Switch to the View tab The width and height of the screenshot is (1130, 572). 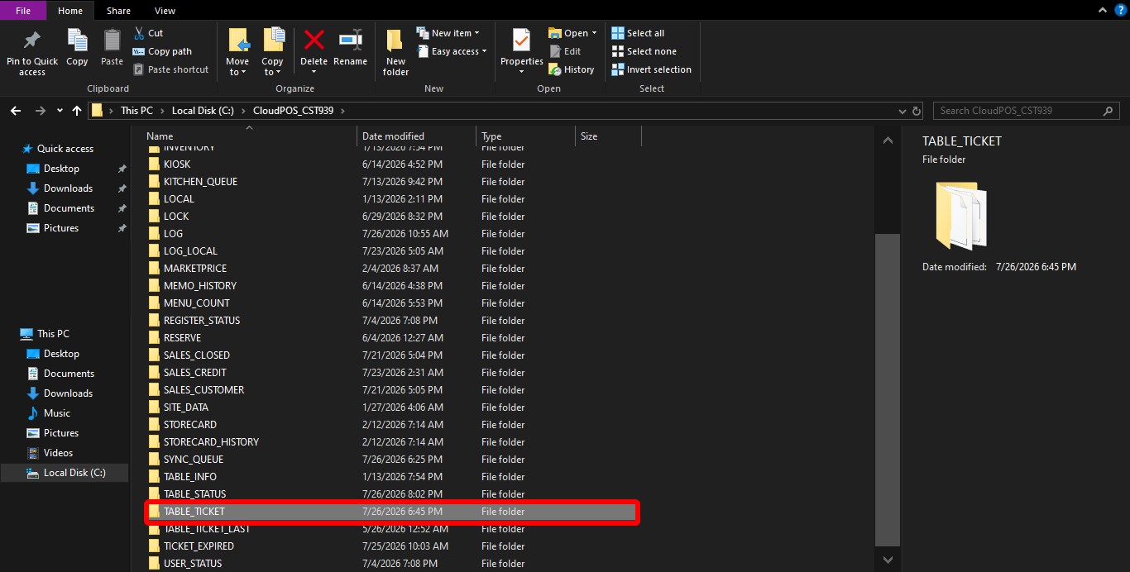165,11
